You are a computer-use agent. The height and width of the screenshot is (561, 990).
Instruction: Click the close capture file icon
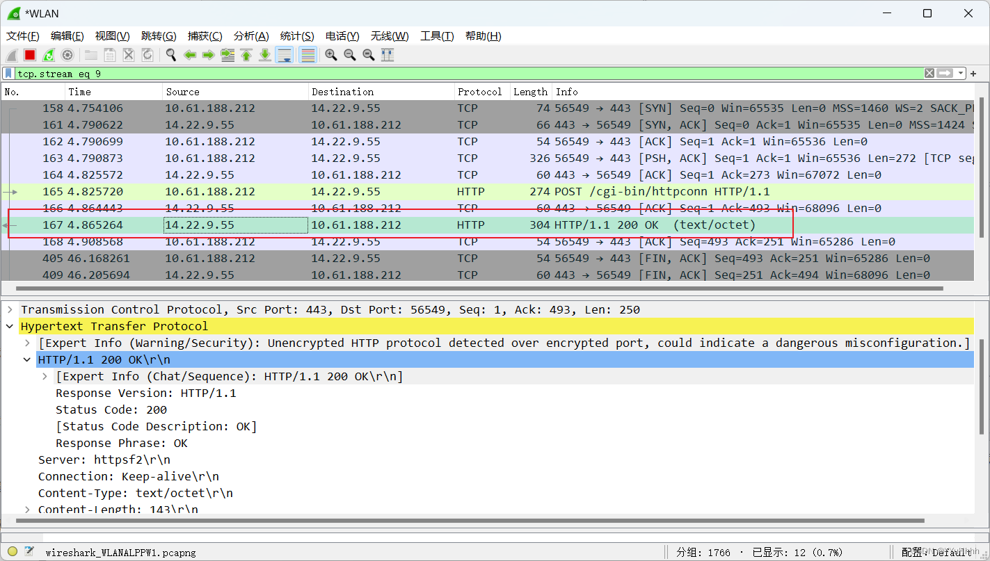(x=129, y=55)
